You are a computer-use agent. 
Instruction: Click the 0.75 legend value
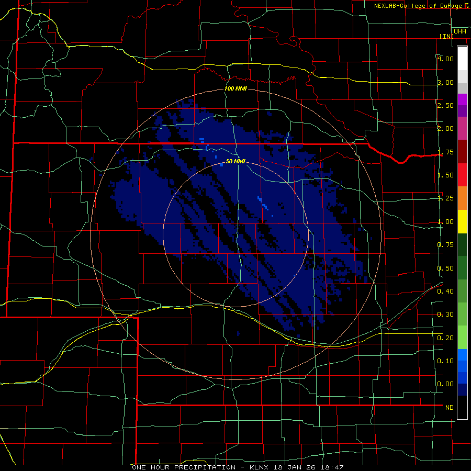pos(445,245)
